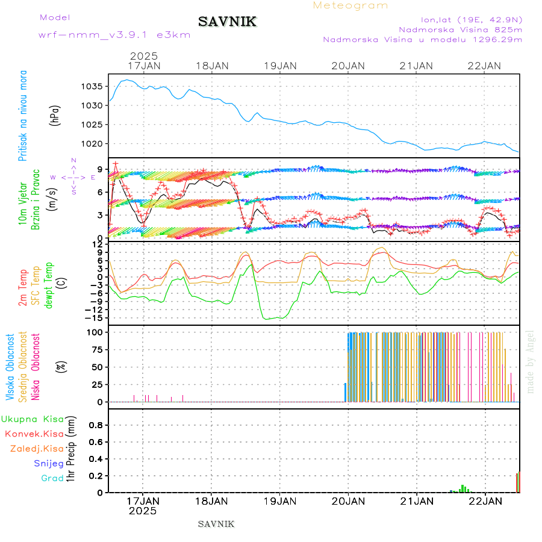This screenshot has width=542, height=542.
Task: Click the Snijeg legend entry
Action: [x=49, y=463]
